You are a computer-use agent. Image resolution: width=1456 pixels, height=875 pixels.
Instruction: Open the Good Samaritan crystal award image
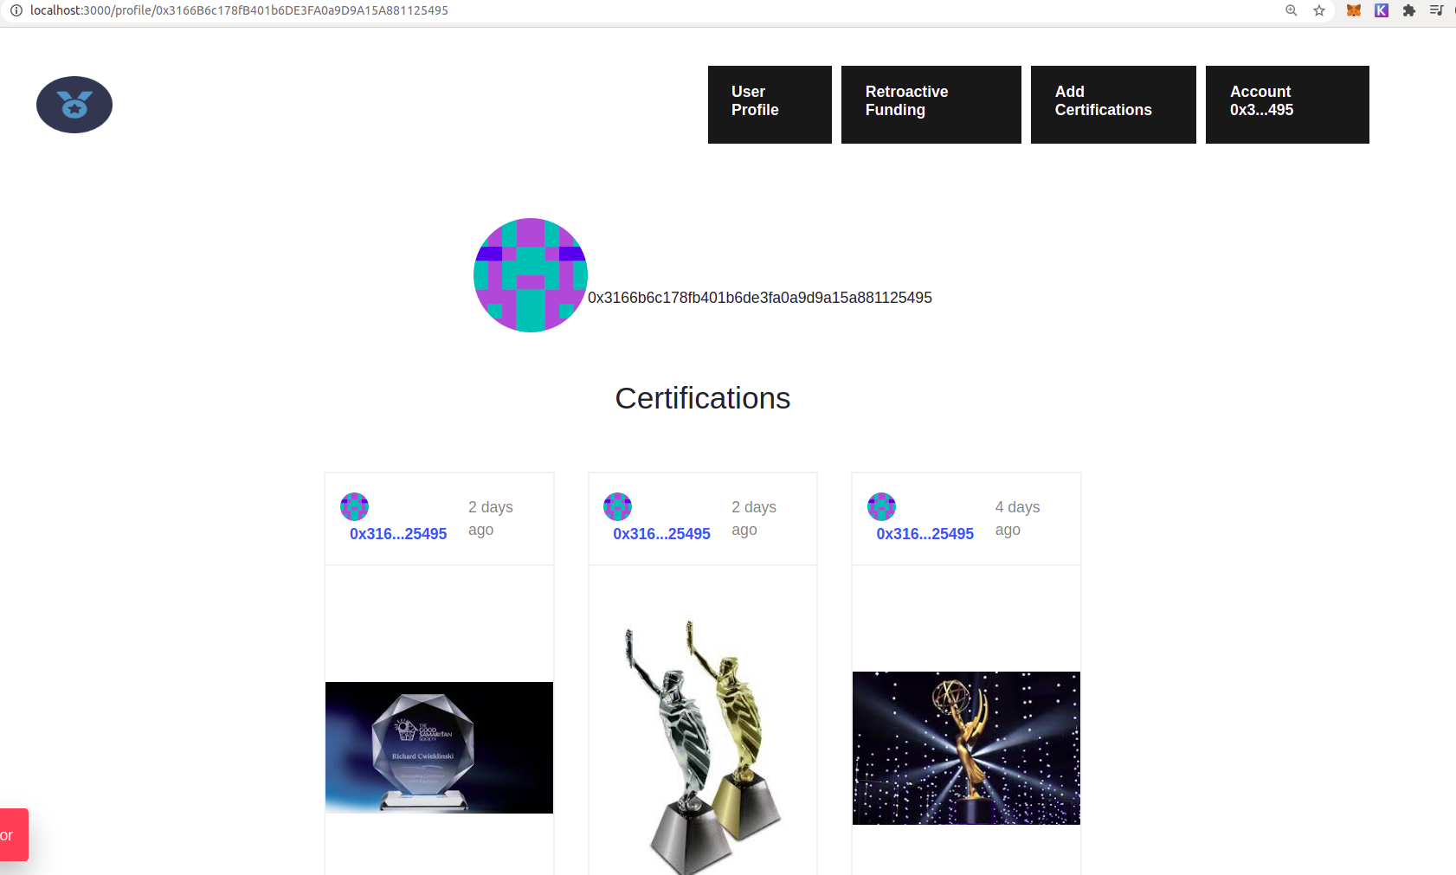pyautogui.click(x=439, y=748)
